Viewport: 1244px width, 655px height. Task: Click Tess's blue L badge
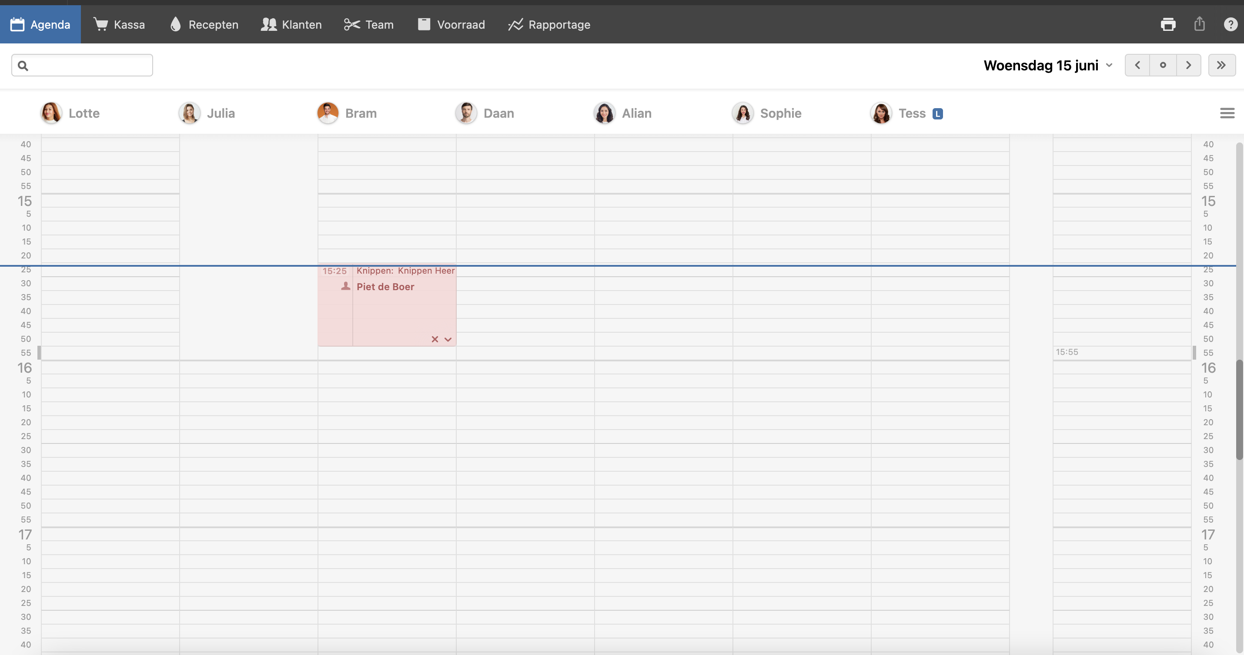(937, 114)
